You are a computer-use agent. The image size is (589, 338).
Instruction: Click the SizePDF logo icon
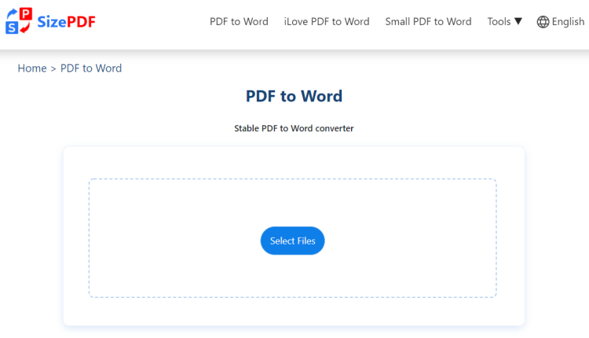click(19, 21)
